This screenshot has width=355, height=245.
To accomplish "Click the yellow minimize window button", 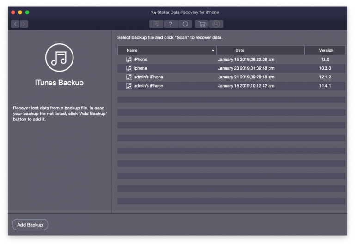I will click(20, 12).
